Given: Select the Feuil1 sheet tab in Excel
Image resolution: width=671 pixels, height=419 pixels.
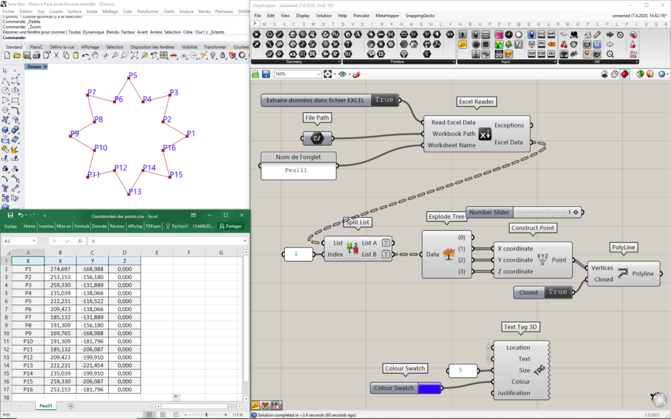Looking at the screenshot, I should [45, 405].
